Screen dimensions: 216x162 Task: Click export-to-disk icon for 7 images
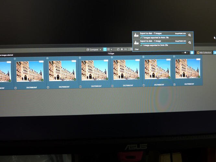[136, 35]
